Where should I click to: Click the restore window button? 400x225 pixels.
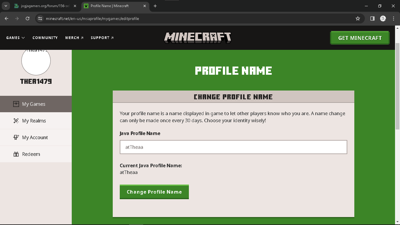380,6
